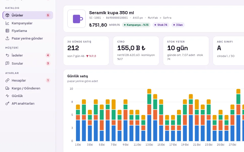Viewport: 244px width, 152px height.
Task: Open the Hesaplar menu item
Action: [x=28, y=80]
